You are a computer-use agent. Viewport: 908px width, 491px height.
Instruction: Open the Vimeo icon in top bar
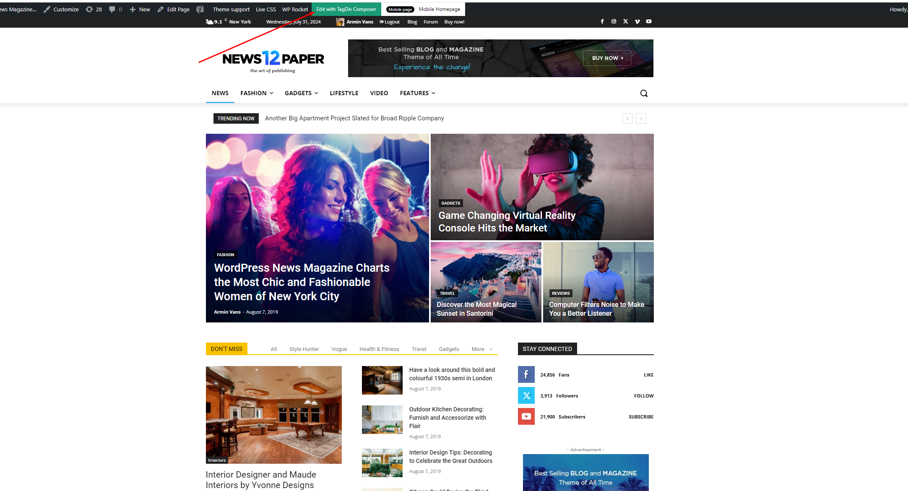[x=637, y=21]
